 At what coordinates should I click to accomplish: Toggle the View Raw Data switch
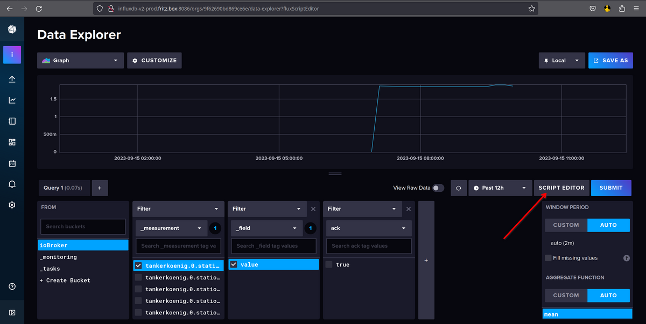click(438, 188)
